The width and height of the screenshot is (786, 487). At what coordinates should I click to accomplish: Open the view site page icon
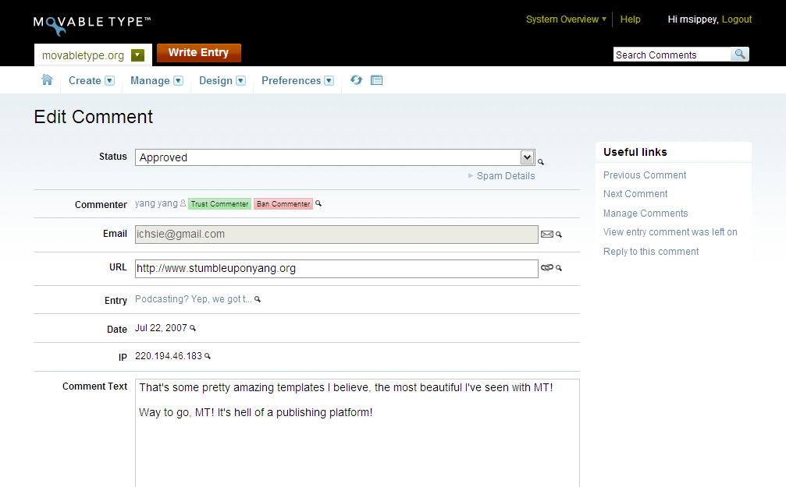point(376,80)
